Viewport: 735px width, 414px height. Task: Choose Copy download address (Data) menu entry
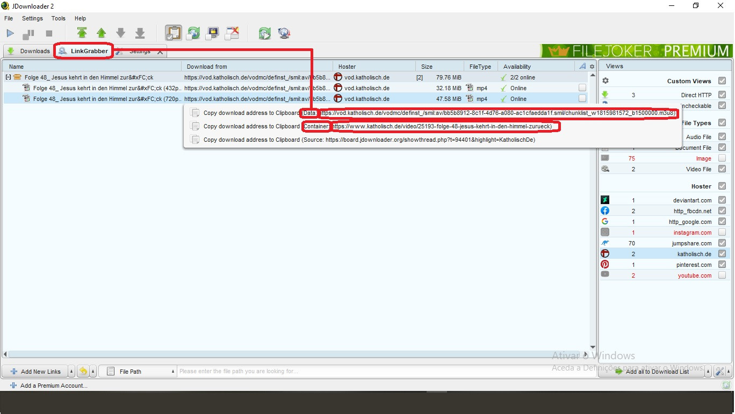coord(433,113)
